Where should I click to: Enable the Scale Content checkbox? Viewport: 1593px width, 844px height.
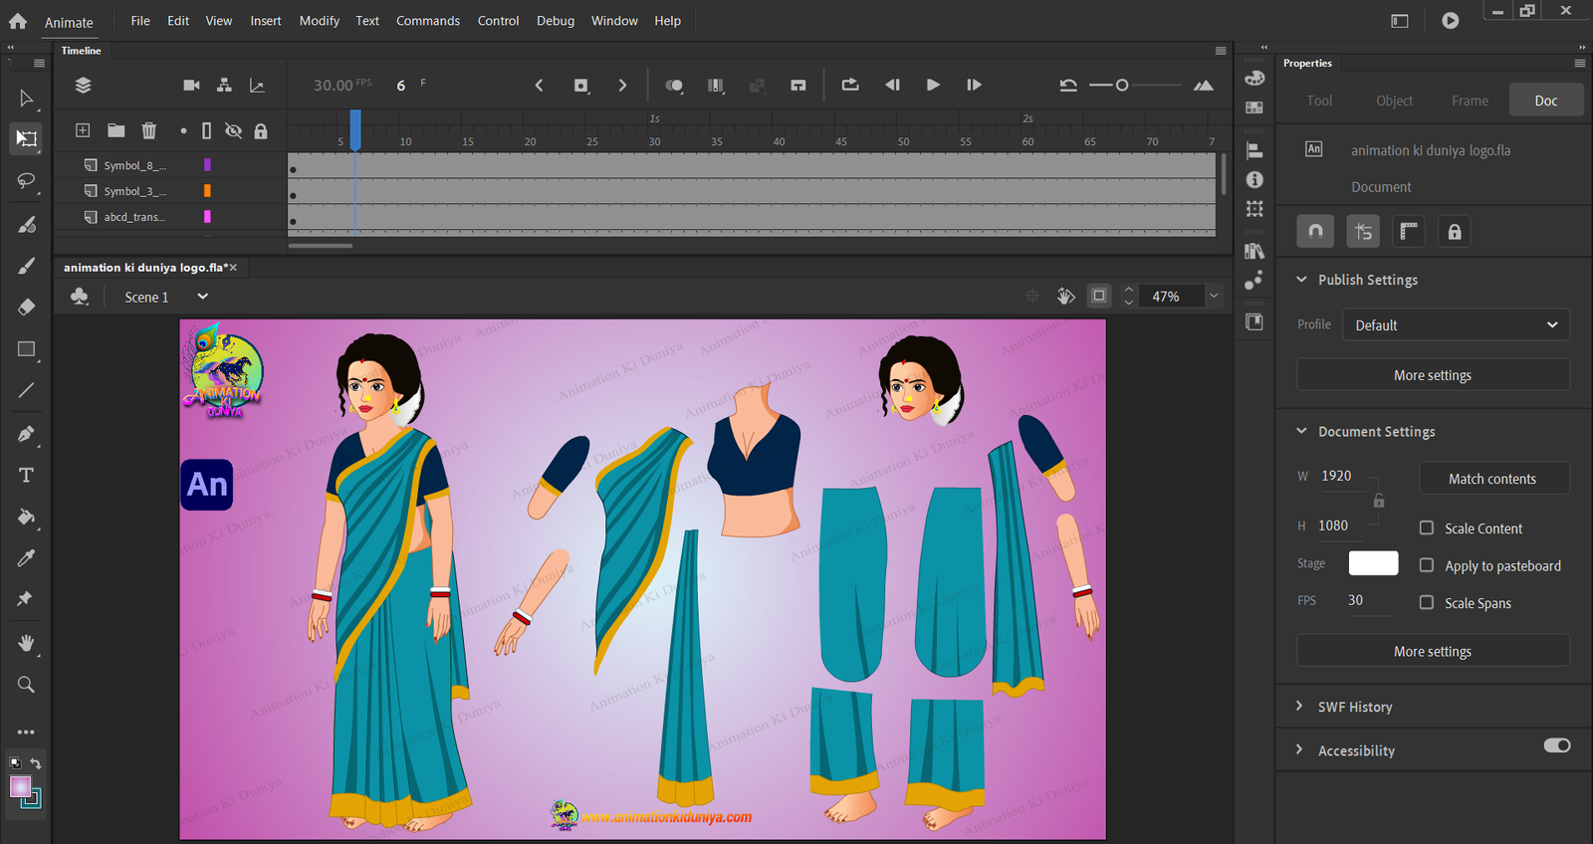1427,528
